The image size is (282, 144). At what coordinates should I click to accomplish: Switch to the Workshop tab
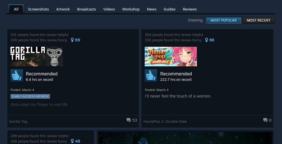(x=131, y=9)
